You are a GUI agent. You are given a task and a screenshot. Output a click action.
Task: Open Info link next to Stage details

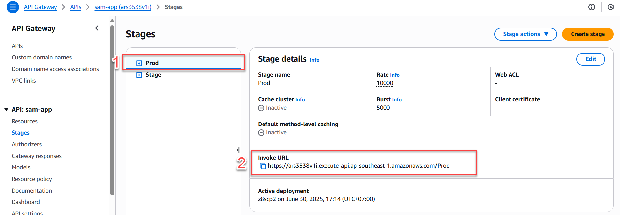[315, 60]
